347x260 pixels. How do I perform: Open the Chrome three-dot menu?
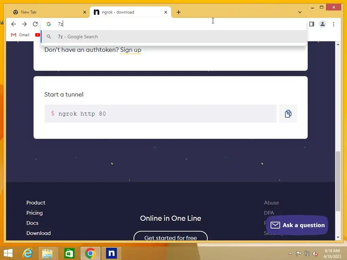pyautogui.click(x=333, y=24)
